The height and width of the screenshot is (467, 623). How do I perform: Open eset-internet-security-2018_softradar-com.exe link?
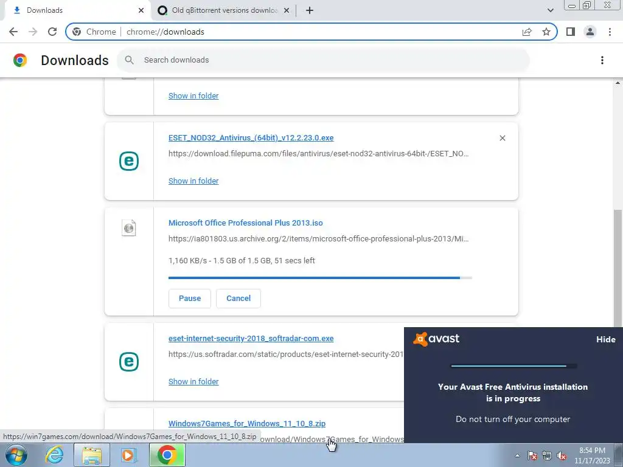pos(251,338)
